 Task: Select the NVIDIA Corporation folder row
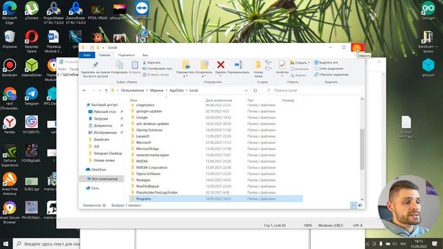(x=216, y=167)
